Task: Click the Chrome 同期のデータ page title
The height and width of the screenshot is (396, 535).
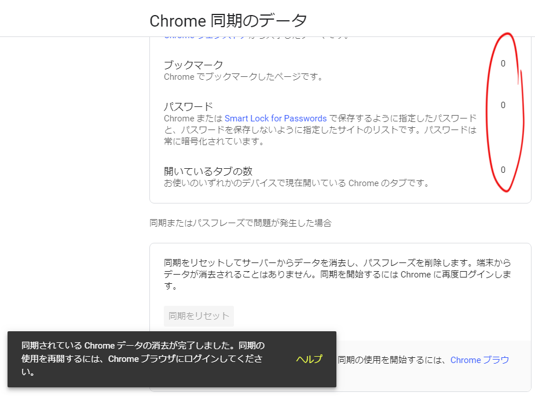Action: (228, 20)
